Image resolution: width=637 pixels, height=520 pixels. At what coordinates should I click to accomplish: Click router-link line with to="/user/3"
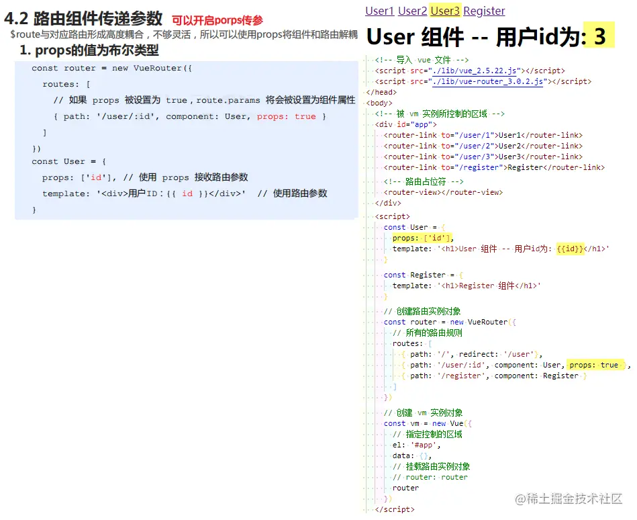pos(483,157)
